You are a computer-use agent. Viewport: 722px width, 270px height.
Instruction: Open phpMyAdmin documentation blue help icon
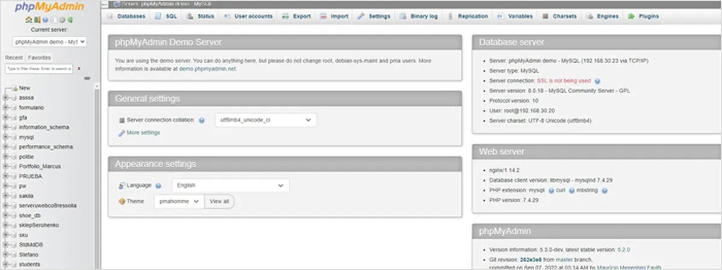click(45, 20)
